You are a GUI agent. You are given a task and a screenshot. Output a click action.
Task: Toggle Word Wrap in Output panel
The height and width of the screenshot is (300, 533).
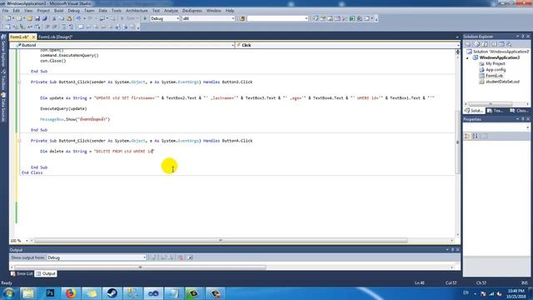point(190,257)
